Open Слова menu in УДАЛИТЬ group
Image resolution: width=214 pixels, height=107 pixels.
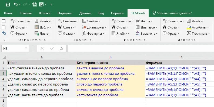tap(66, 27)
